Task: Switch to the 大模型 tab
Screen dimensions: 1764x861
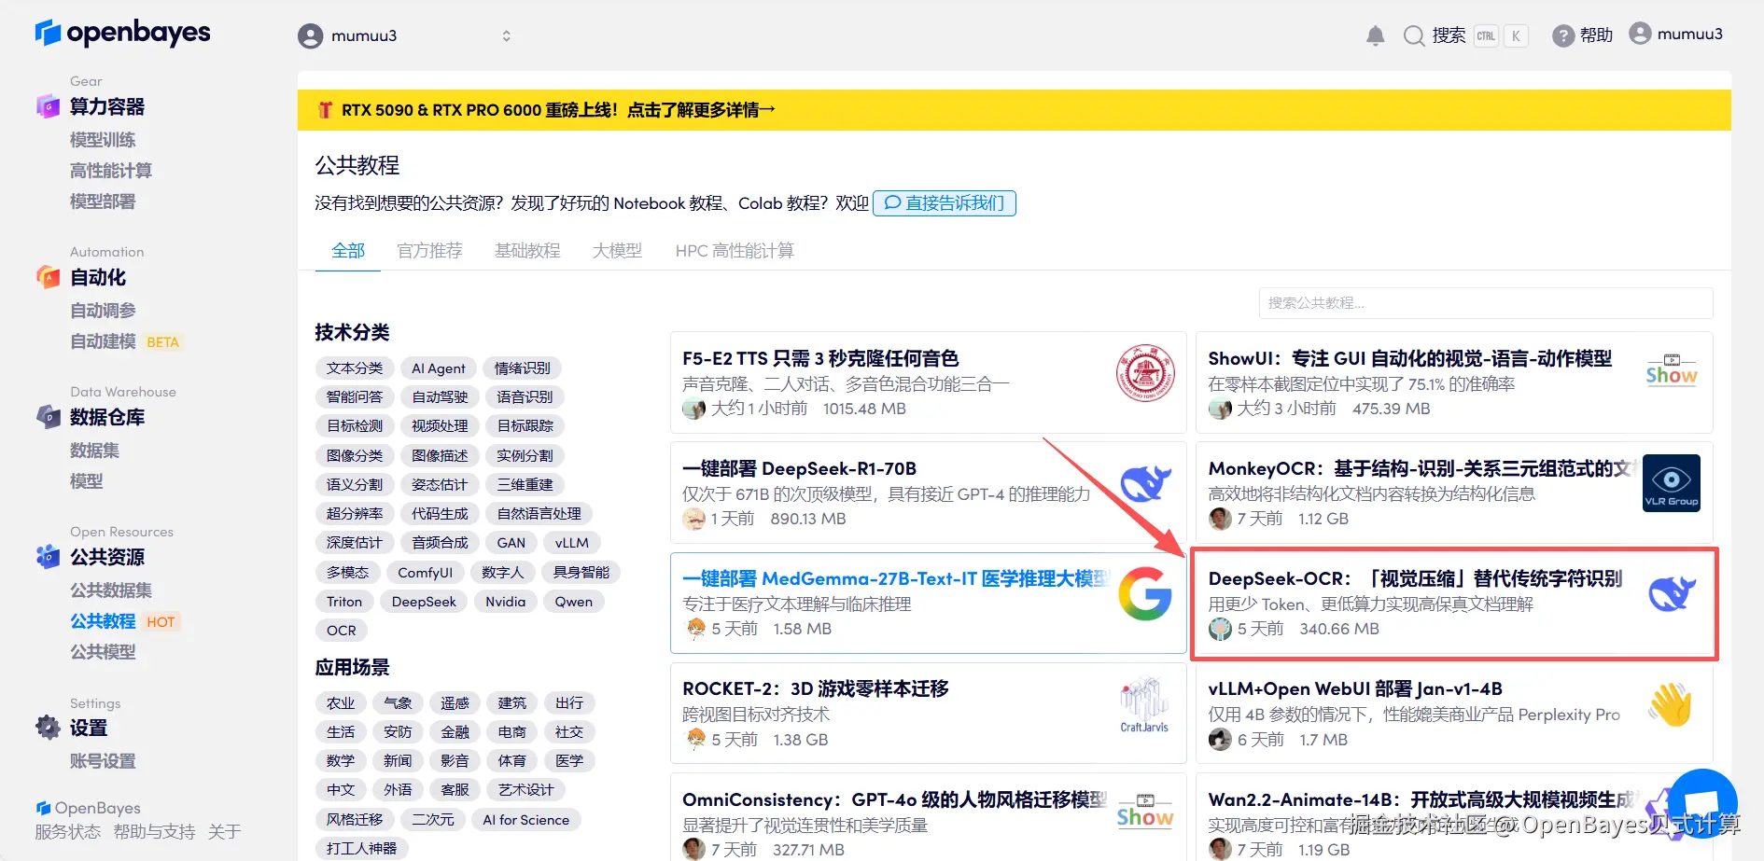Action: tap(616, 250)
